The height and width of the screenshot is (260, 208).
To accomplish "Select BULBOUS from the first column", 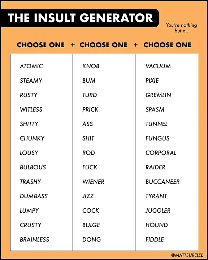I will (33, 167).
